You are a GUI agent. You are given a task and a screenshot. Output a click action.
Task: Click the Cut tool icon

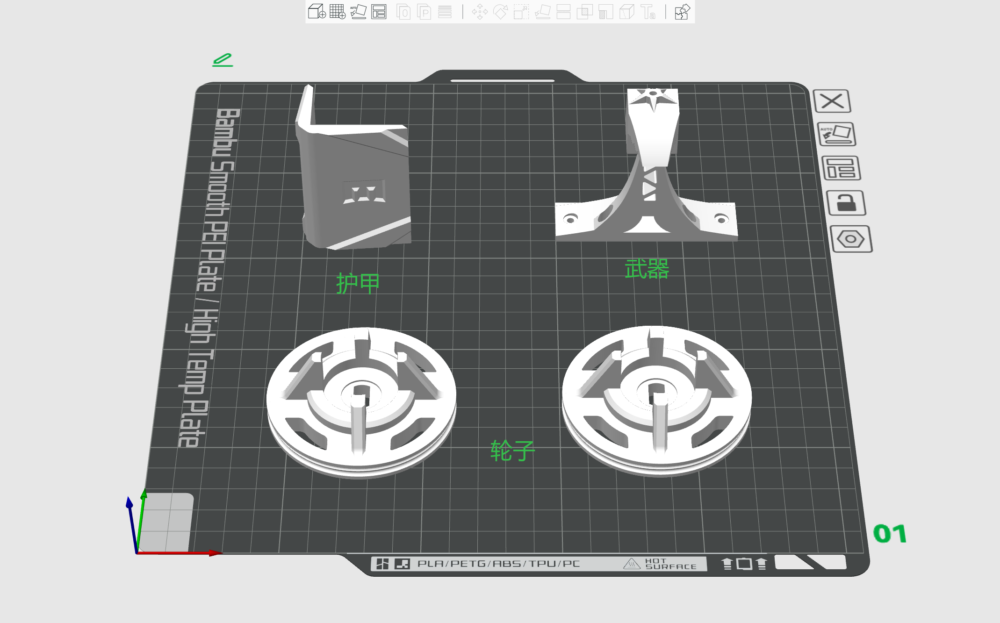click(x=563, y=12)
